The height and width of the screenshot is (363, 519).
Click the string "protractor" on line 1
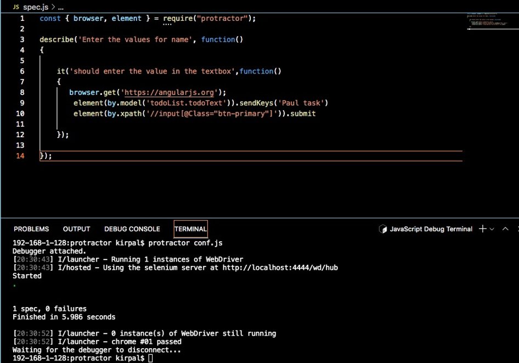(222, 19)
